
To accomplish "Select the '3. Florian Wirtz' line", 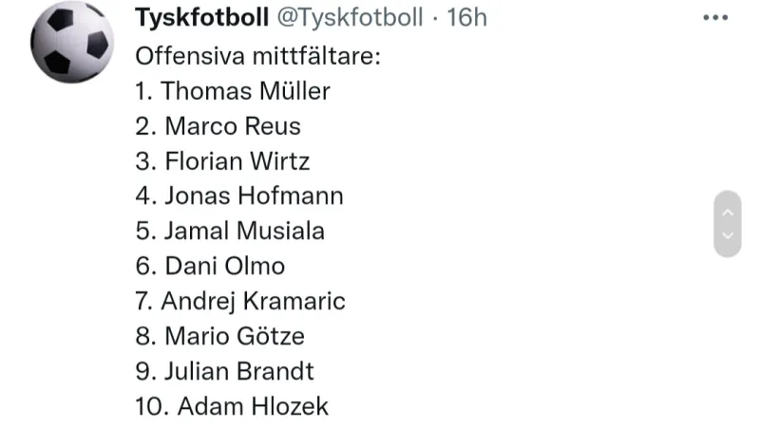I will tap(222, 161).
